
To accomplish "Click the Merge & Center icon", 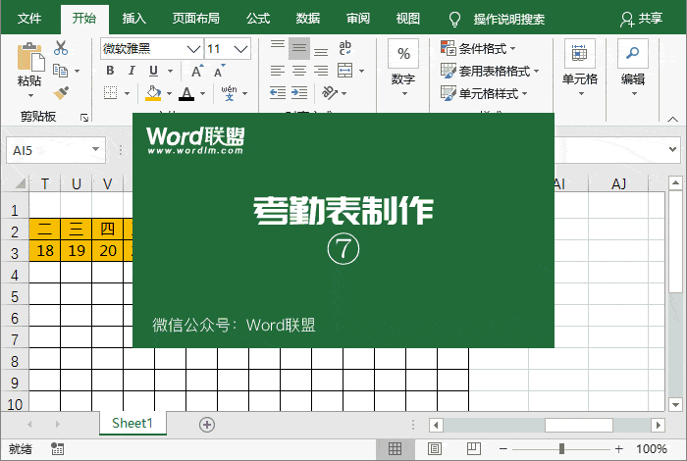I will click(344, 70).
